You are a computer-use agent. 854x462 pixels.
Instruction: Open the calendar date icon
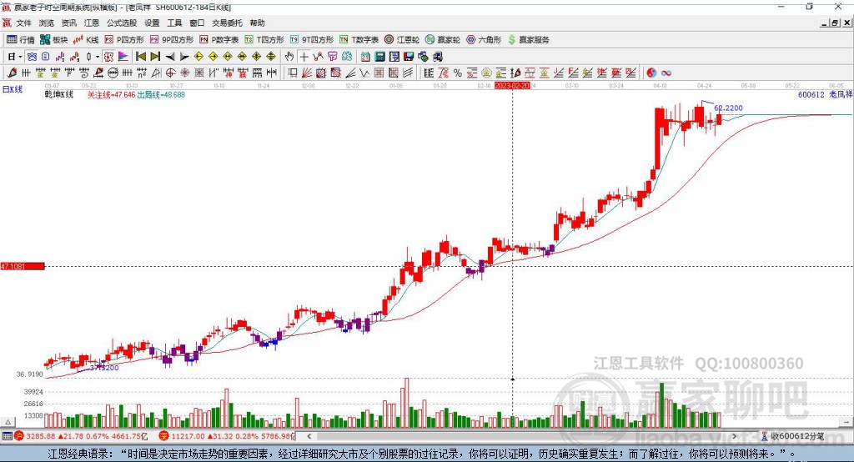(365, 57)
